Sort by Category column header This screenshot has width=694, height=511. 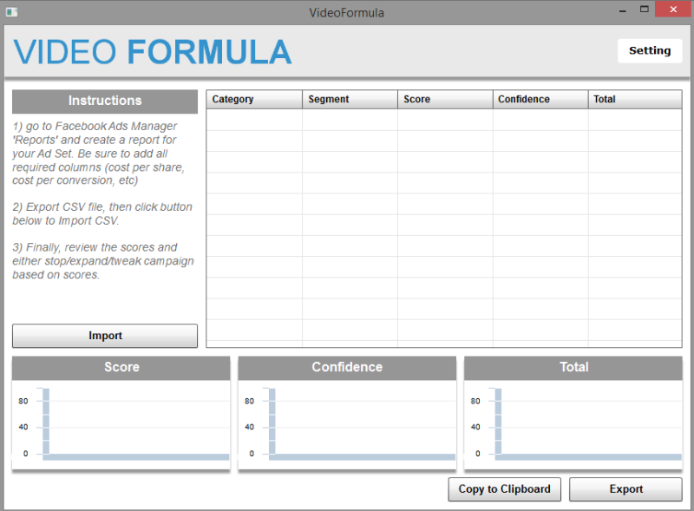pos(254,99)
